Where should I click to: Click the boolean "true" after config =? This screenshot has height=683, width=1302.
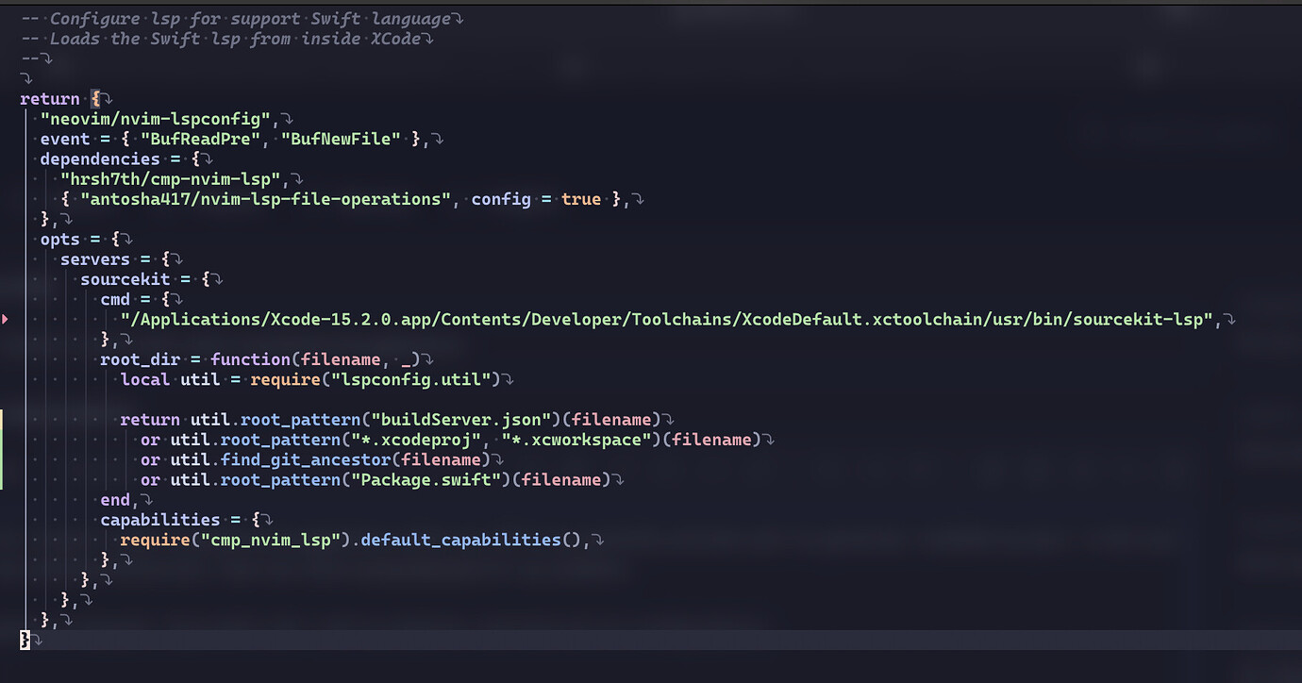[x=580, y=199]
